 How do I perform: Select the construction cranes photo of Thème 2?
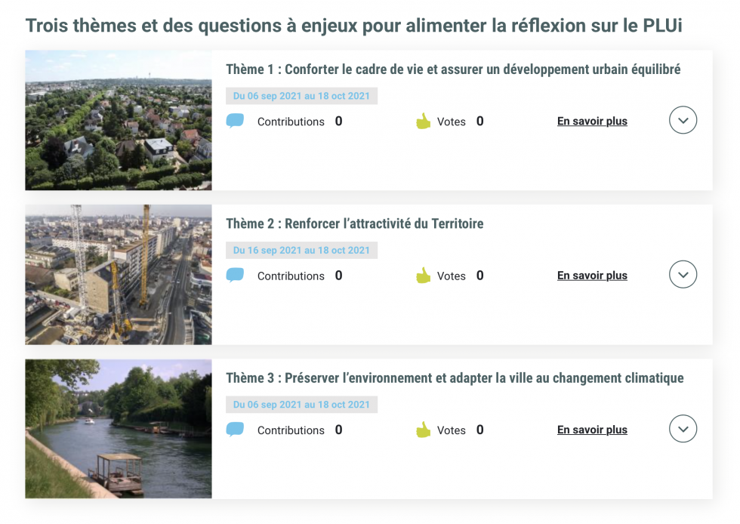click(119, 275)
